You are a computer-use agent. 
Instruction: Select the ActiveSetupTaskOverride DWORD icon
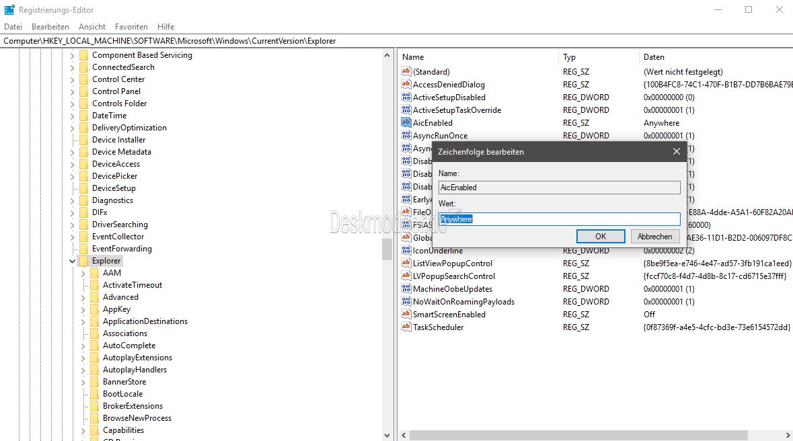point(406,110)
